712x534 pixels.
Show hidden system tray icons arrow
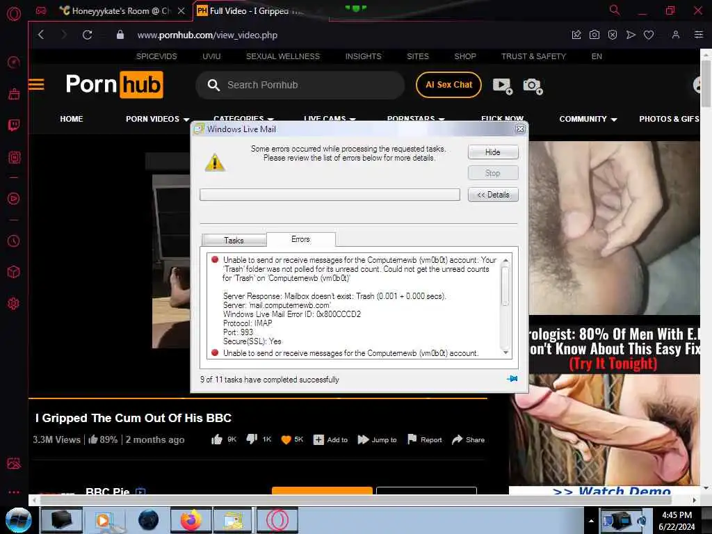pyautogui.click(x=591, y=521)
